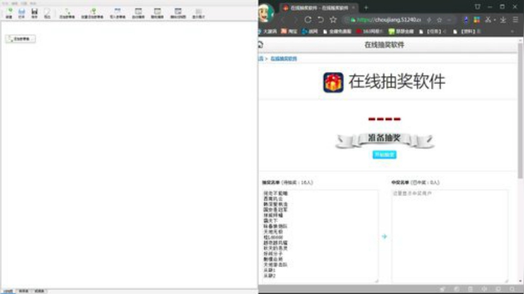This screenshot has height=294, width=524.
Task: Click the magnifier zoom icon in browser status bar
Action: pyautogui.click(x=512, y=289)
